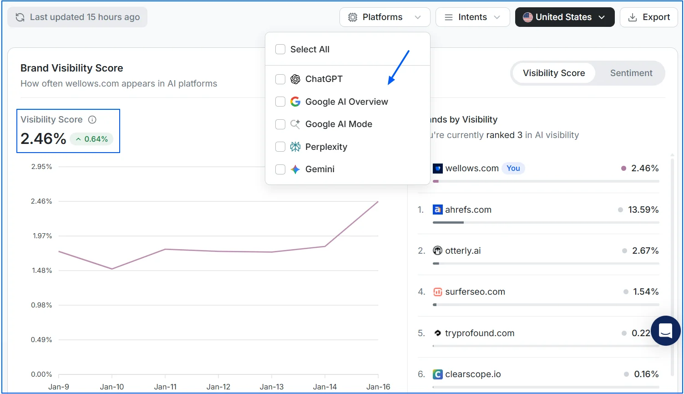The width and height of the screenshot is (684, 394).
Task: Click the Perplexity logo icon
Action: tap(295, 147)
